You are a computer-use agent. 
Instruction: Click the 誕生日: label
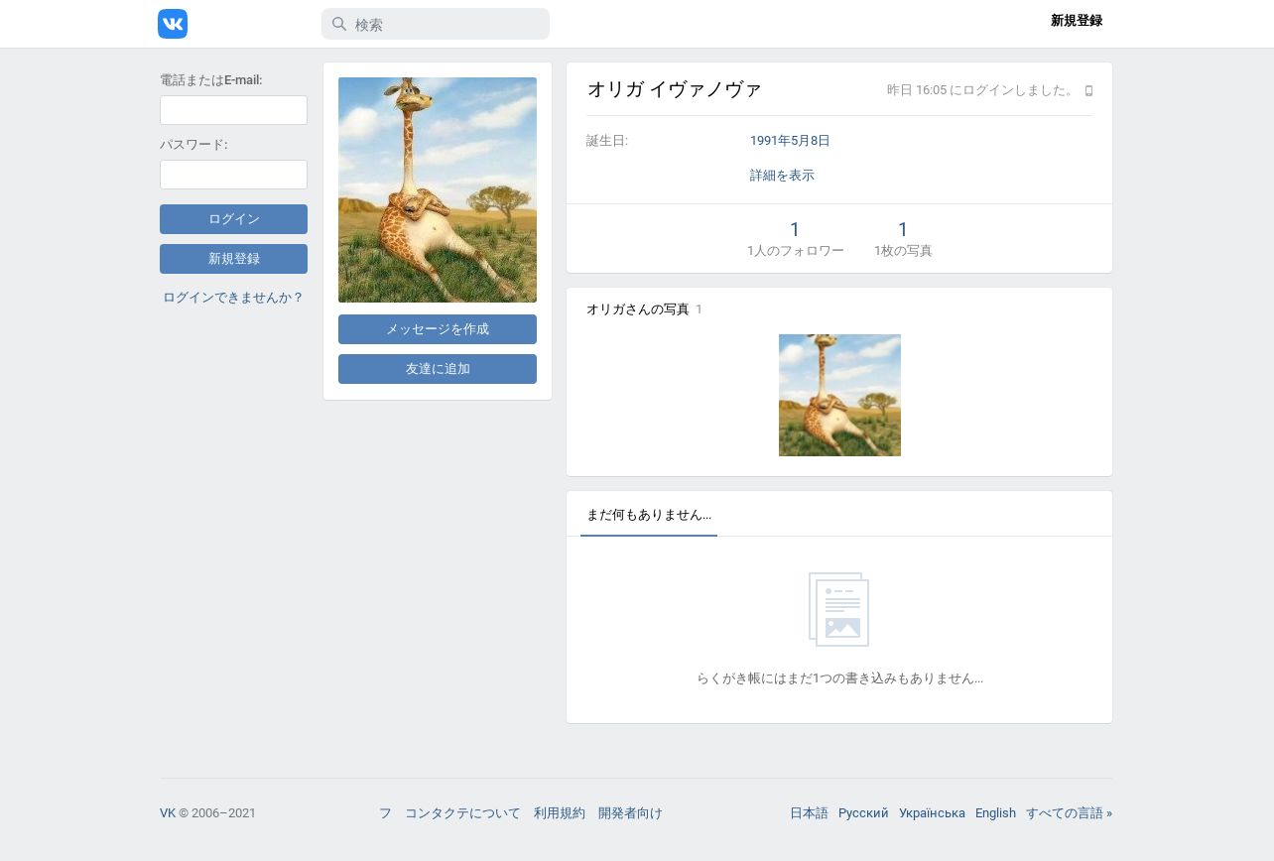pos(607,141)
